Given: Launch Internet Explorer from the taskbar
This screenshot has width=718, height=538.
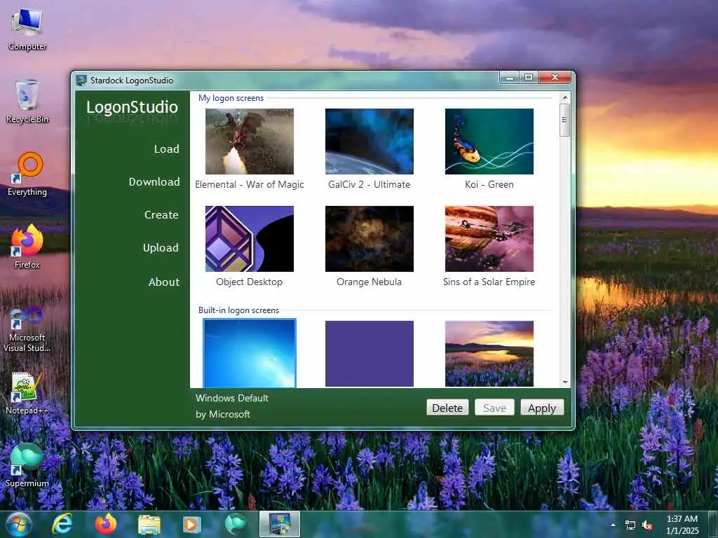Looking at the screenshot, I should coord(62,524).
